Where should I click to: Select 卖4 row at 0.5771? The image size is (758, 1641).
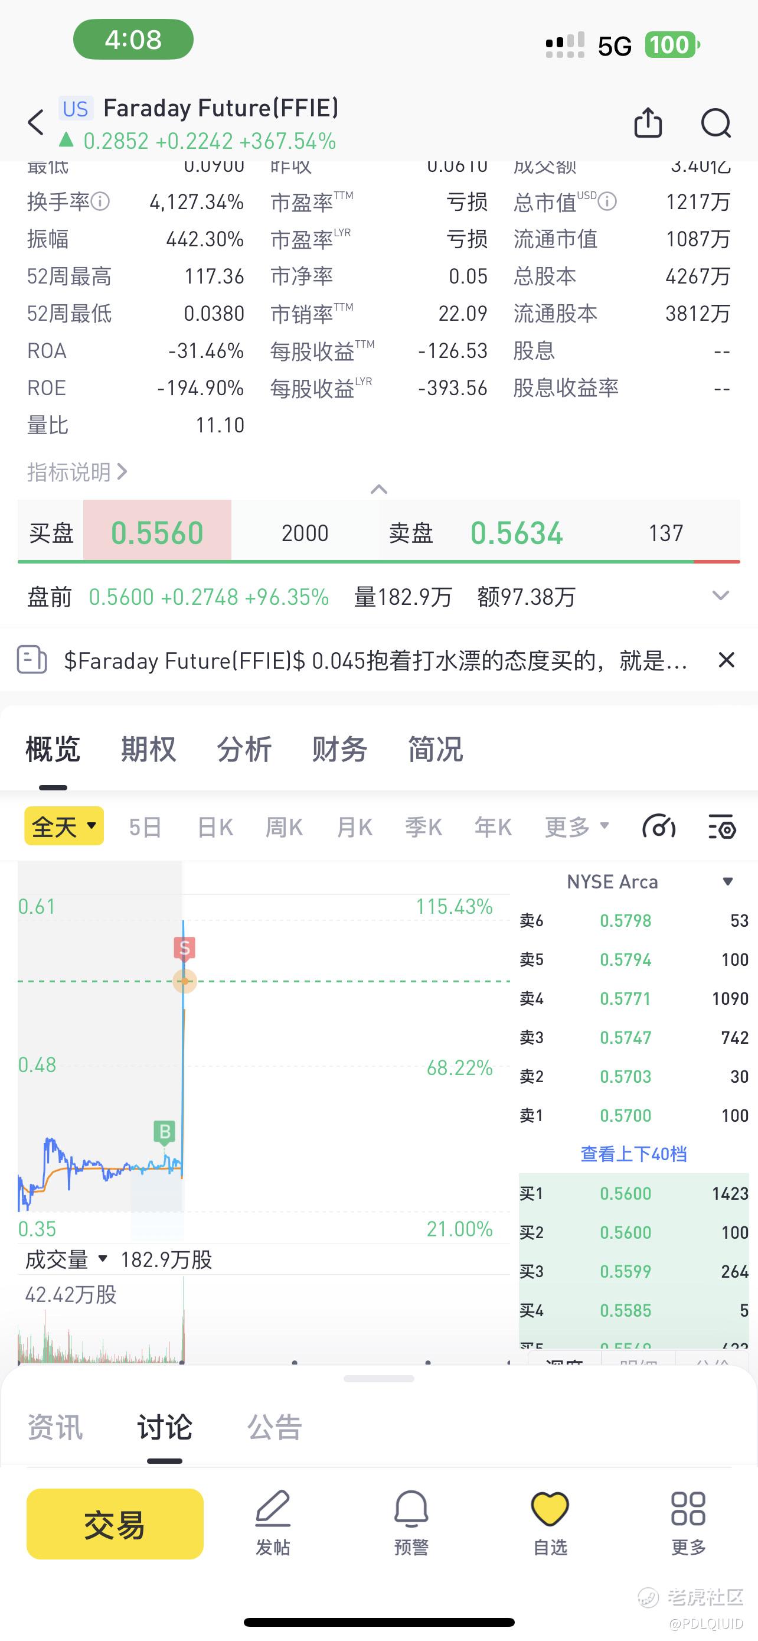[x=634, y=998]
